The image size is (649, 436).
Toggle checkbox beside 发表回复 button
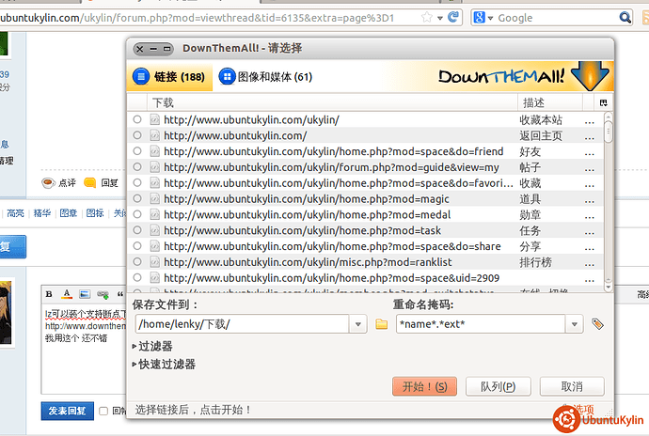click(x=103, y=411)
